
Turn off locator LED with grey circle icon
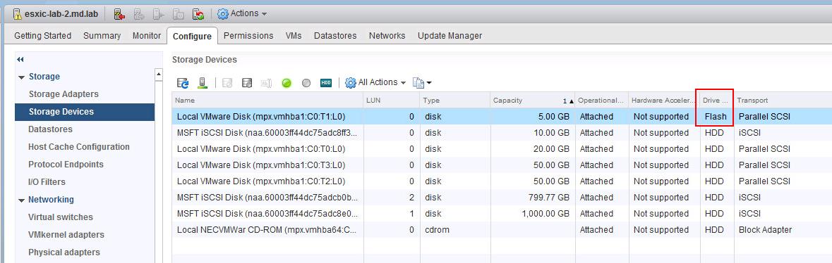pos(306,83)
